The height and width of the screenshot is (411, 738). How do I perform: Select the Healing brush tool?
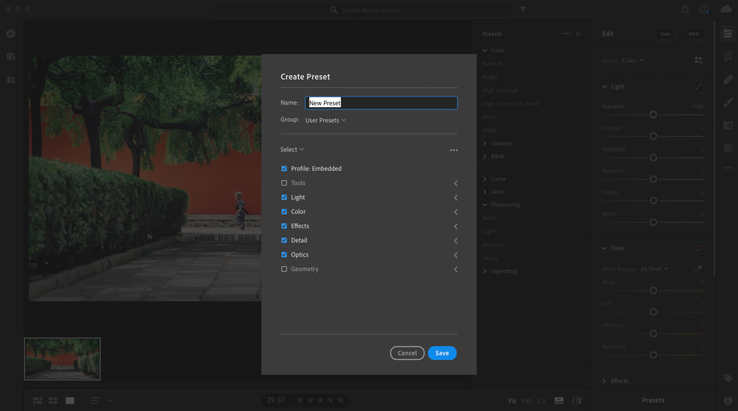tap(728, 80)
